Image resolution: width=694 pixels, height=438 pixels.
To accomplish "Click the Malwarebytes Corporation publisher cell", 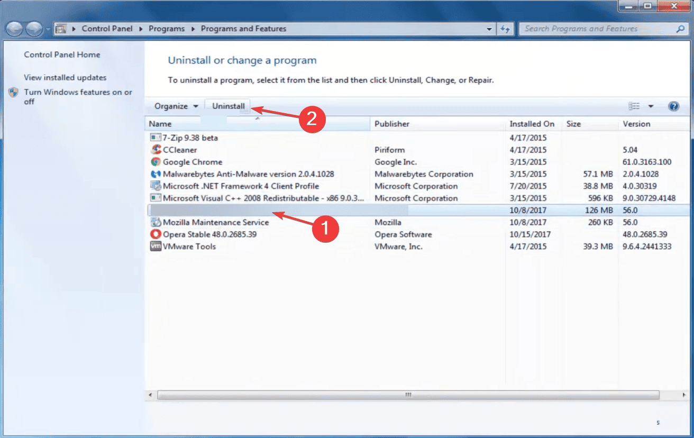I will 424,174.
